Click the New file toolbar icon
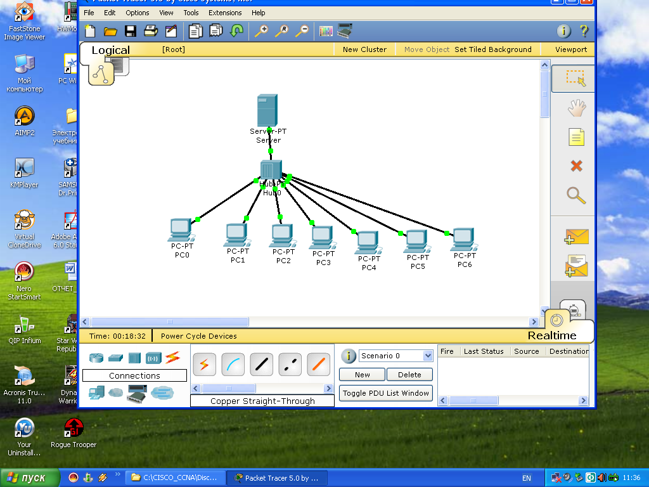The width and height of the screenshot is (649, 487). [x=90, y=31]
